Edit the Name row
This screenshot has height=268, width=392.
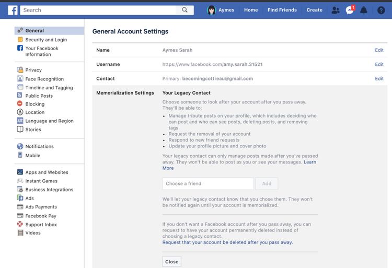click(379, 50)
